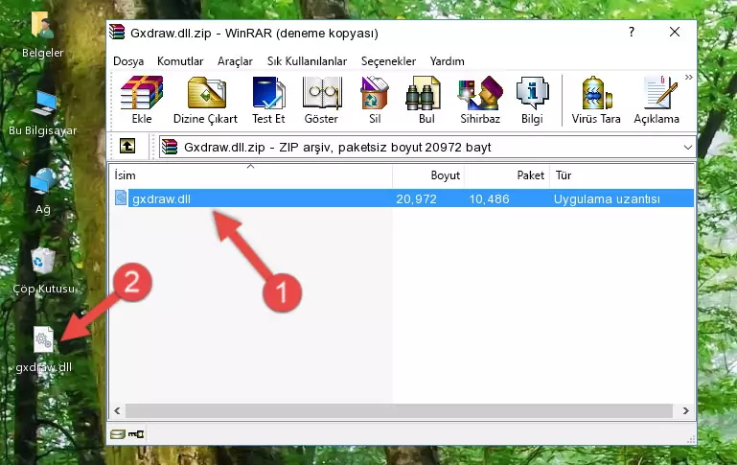Select the Çöp Kutusu recycle bin icon
Viewport: 737px width, 465px height.
43,270
